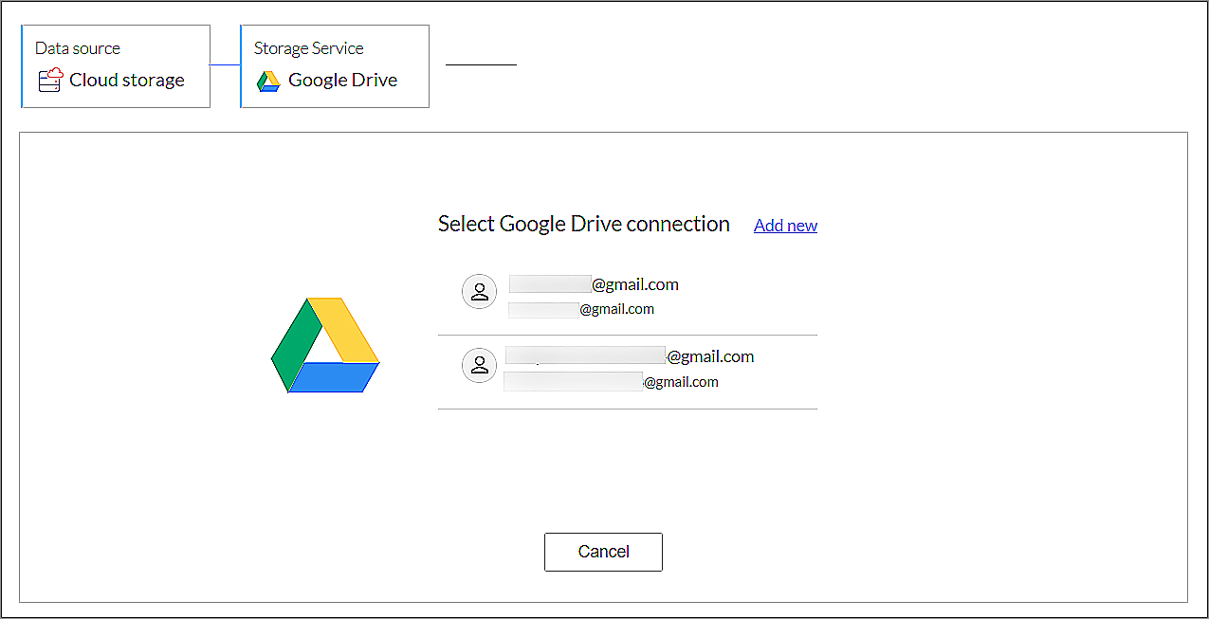Click the Select Google Drive connection heading
1209x619 pixels.
[x=584, y=225]
